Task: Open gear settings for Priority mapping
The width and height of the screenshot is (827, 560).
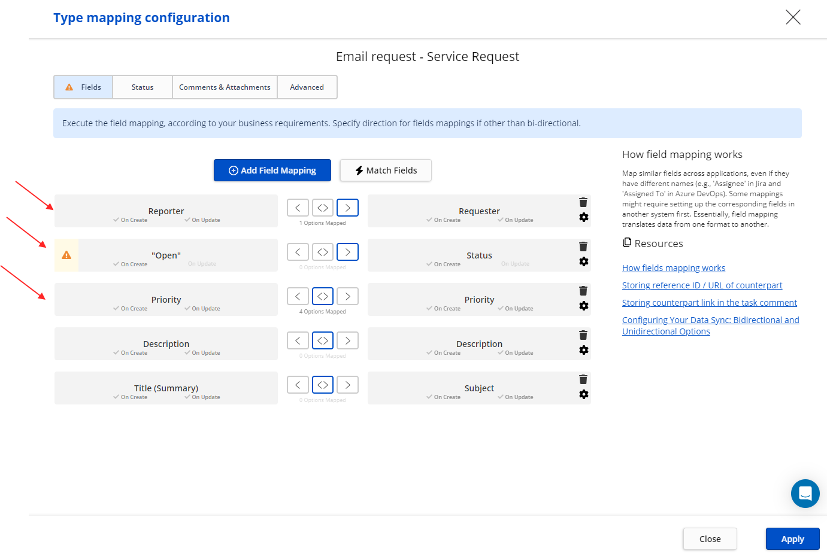Action: (x=584, y=306)
